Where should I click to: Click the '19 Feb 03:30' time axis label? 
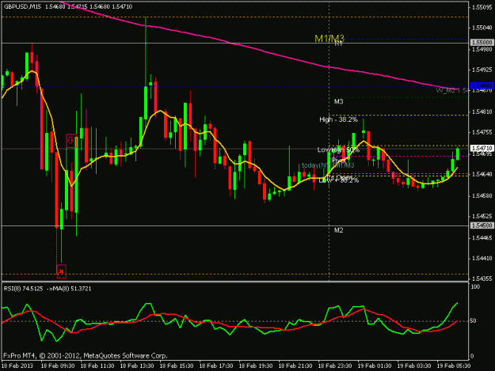click(x=414, y=366)
